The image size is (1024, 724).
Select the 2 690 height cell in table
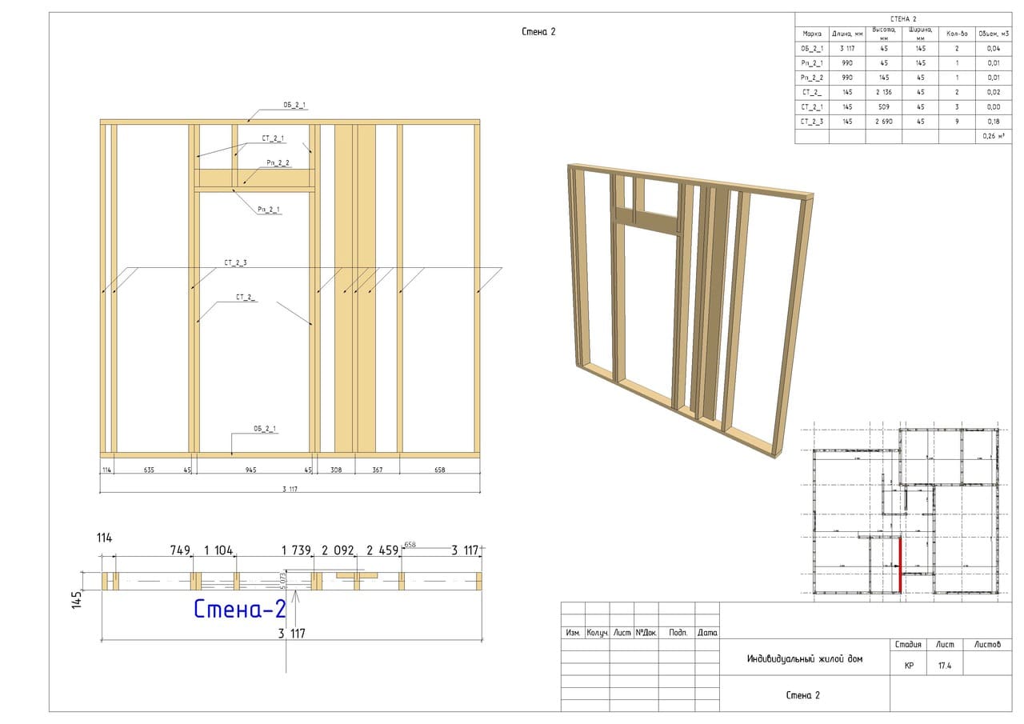pos(884,122)
